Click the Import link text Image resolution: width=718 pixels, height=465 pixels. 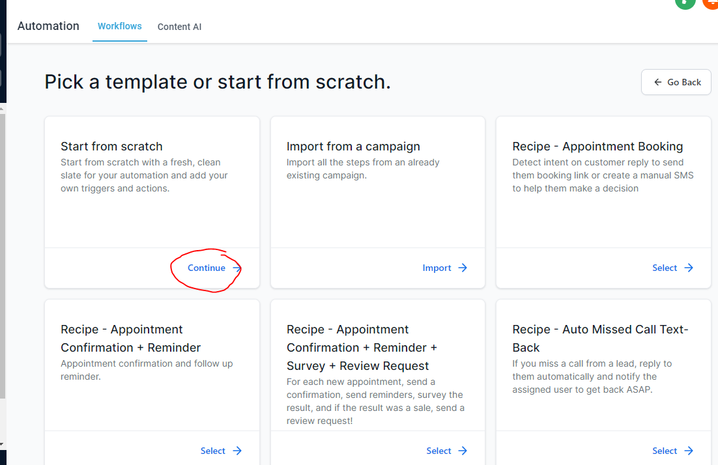tap(437, 268)
